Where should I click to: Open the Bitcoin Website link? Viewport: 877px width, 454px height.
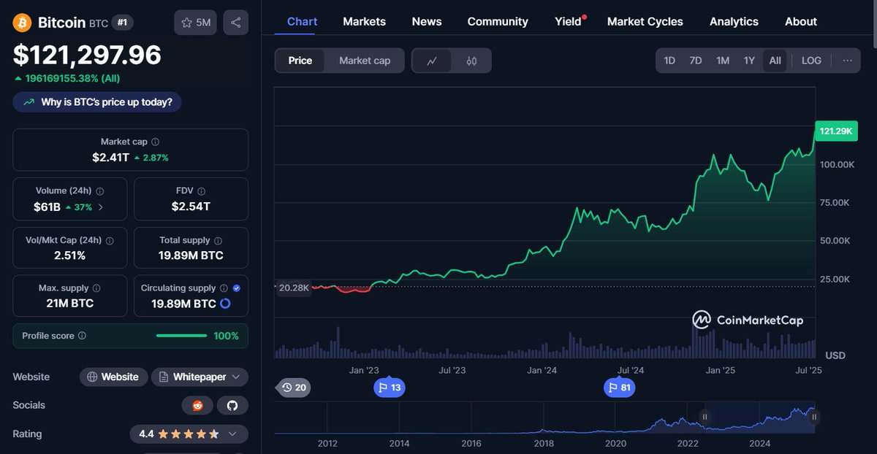pos(113,377)
